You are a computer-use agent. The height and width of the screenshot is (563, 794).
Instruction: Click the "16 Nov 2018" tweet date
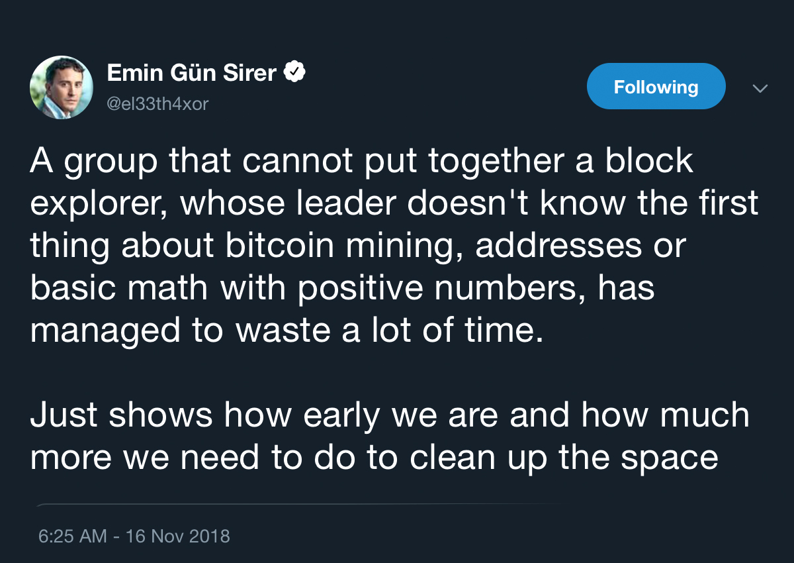click(178, 535)
